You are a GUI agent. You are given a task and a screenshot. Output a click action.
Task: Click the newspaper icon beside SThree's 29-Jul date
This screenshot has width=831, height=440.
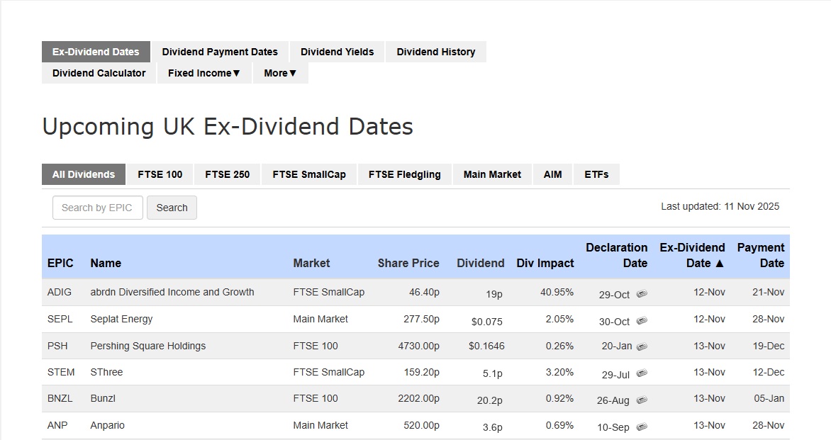coord(641,373)
